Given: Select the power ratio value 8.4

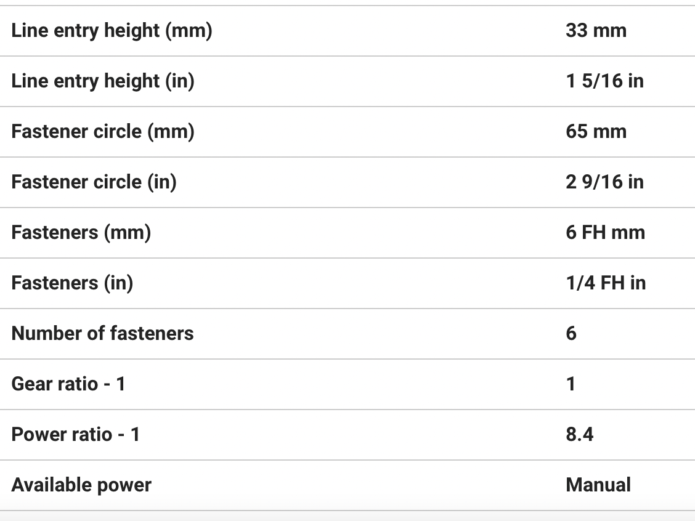Looking at the screenshot, I should tap(579, 434).
